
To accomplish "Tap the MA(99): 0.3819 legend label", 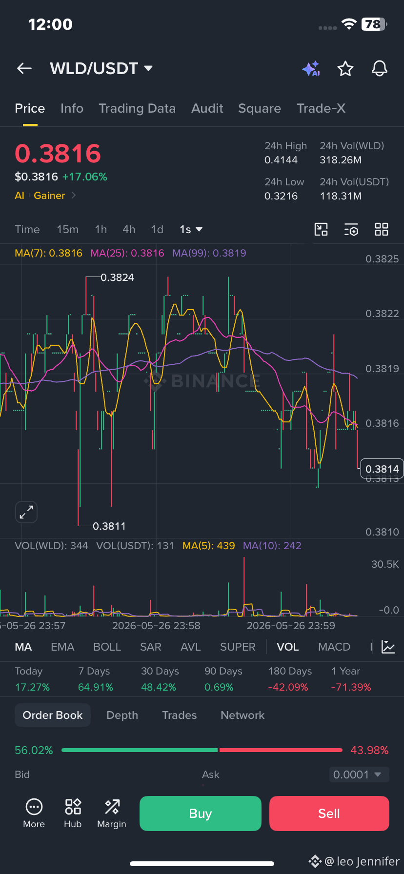I will coord(209,253).
